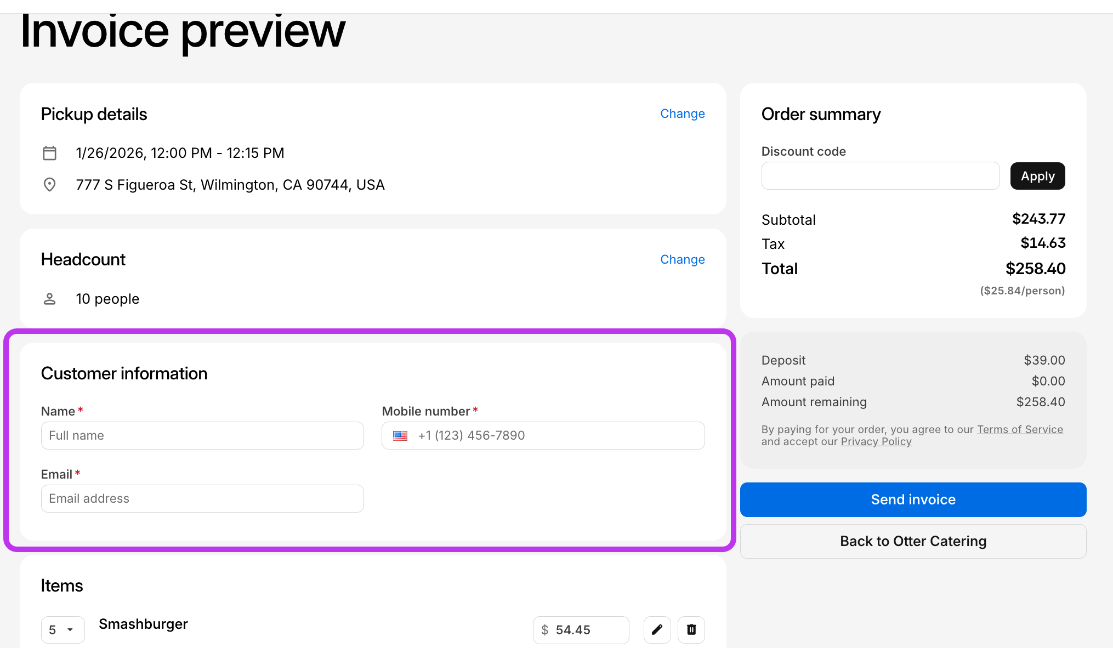Viewport: 1113px width, 648px height.
Task: Open the Terms of Service link
Action: pyautogui.click(x=1019, y=429)
